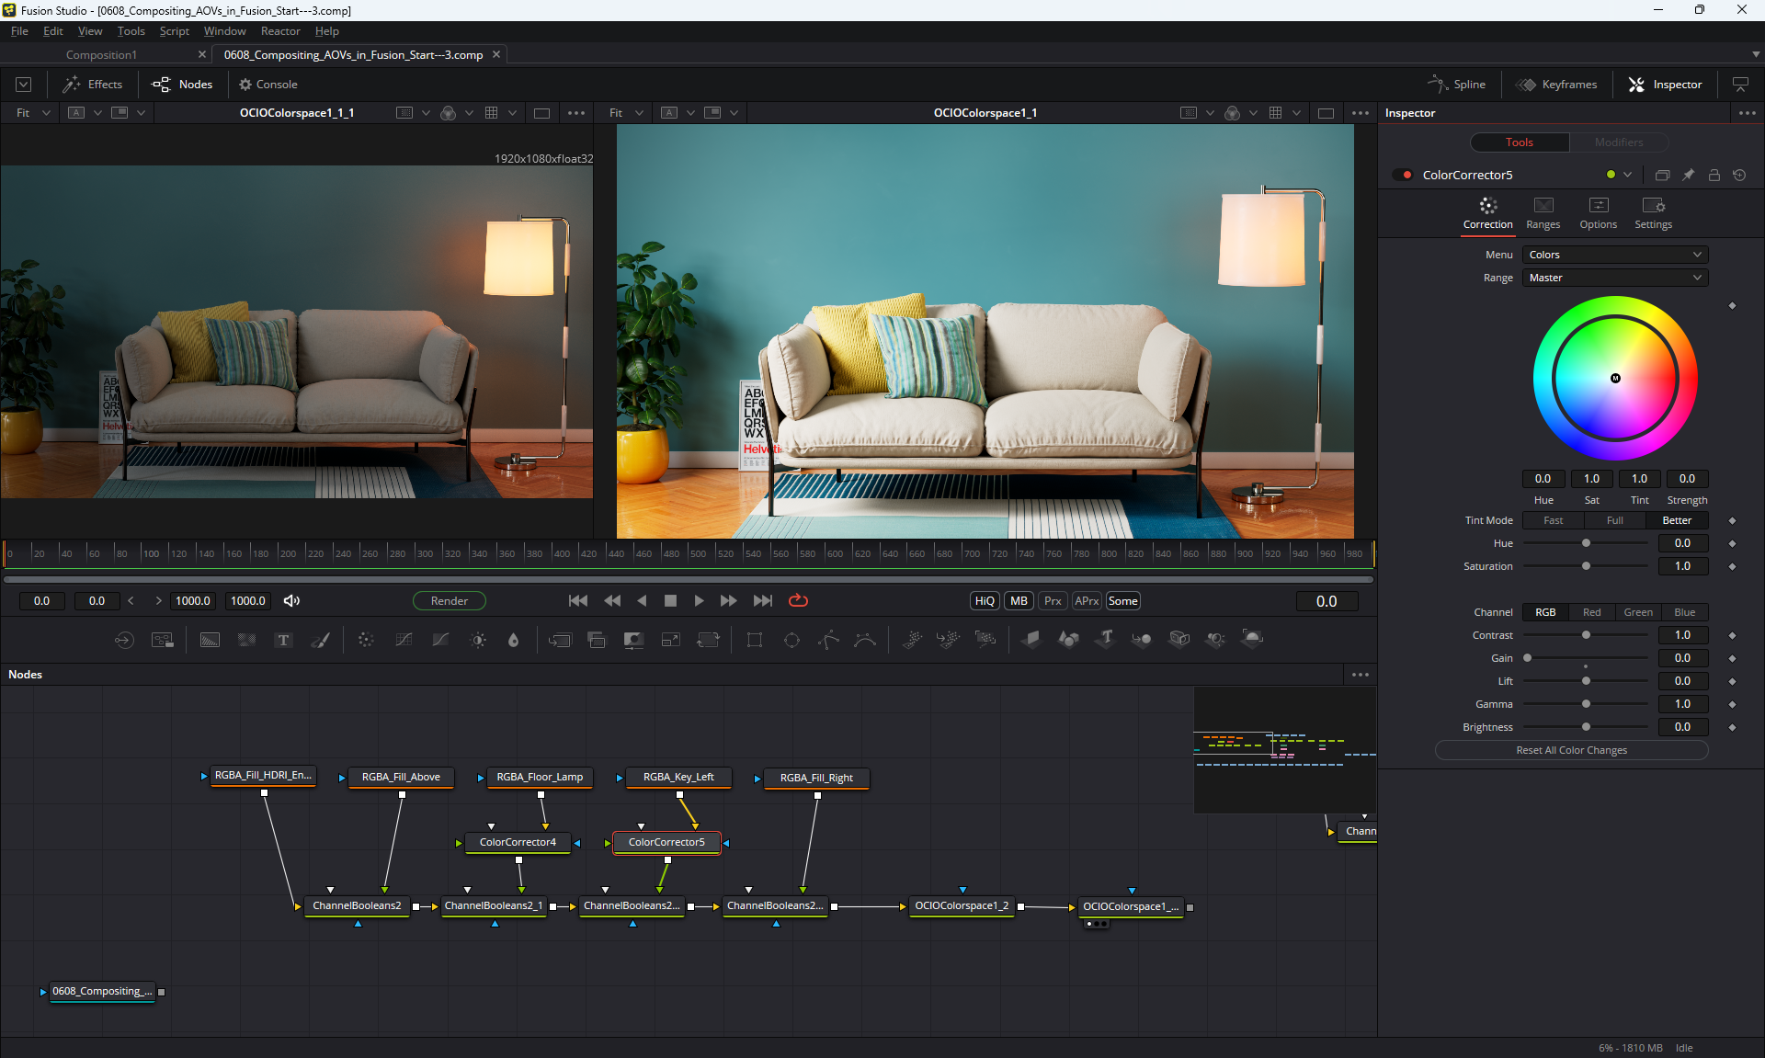Select the Paint brush tool icon
Screen dimensions: 1765x1058
tap(321, 640)
